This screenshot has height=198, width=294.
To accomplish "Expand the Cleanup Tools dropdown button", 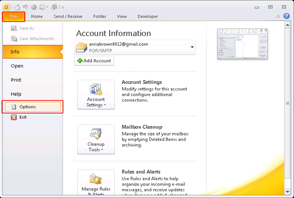I will [x=96, y=140].
